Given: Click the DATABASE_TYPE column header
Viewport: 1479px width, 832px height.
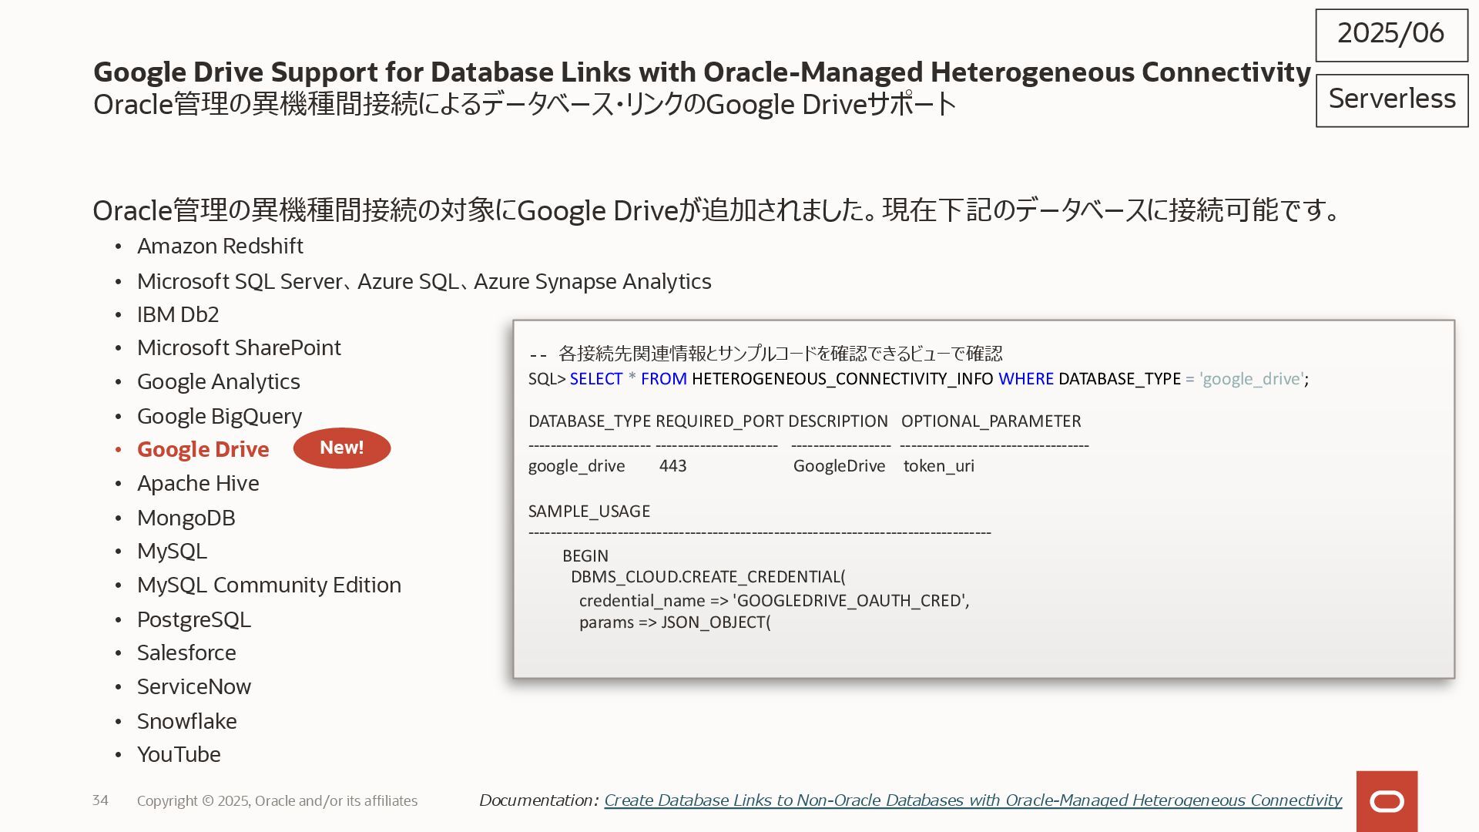Looking at the screenshot, I should pos(589,421).
